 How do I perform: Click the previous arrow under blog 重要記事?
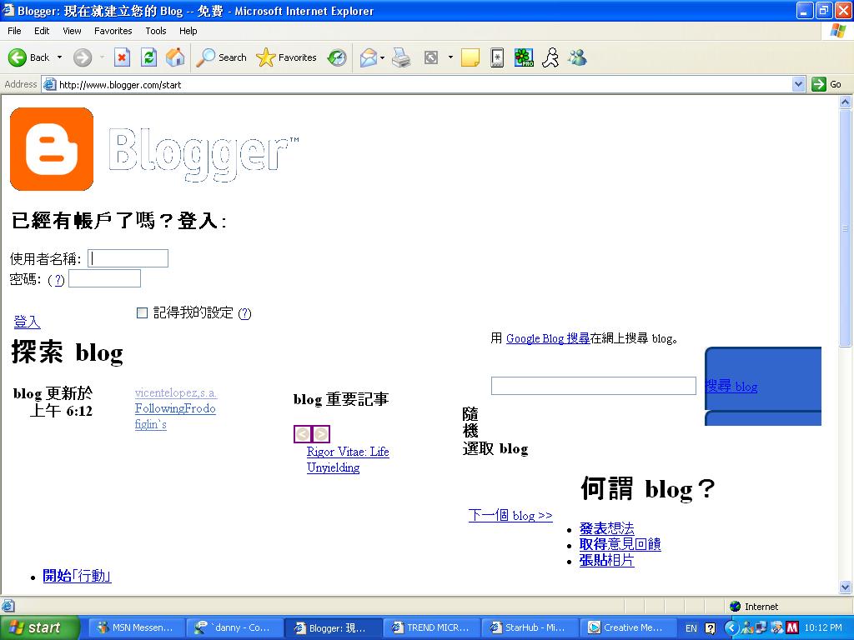pos(303,433)
